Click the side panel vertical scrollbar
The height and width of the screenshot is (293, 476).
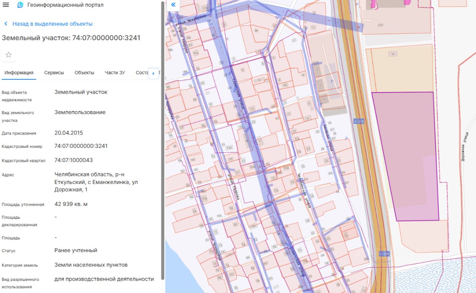click(x=162, y=140)
